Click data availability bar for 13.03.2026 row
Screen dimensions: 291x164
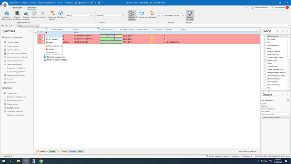click(111, 39)
